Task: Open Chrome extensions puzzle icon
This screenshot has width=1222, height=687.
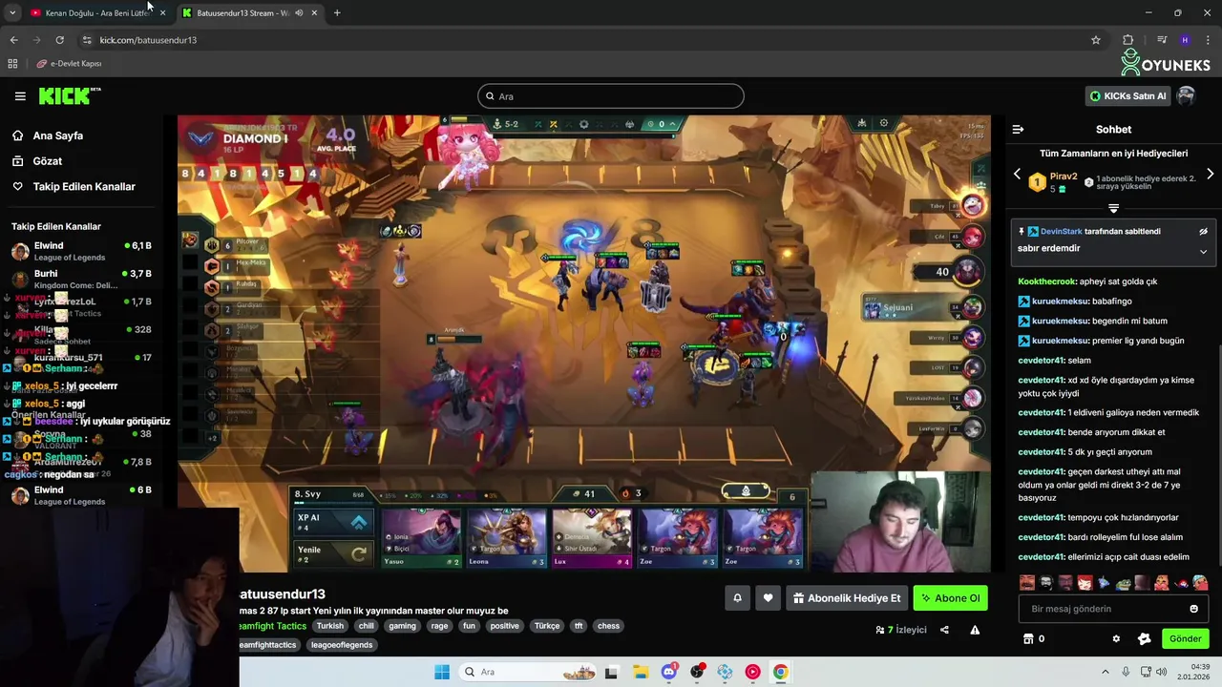Action: point(1127,40)
